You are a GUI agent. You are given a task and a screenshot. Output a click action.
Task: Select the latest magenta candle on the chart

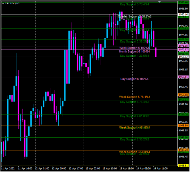point(156,52)
